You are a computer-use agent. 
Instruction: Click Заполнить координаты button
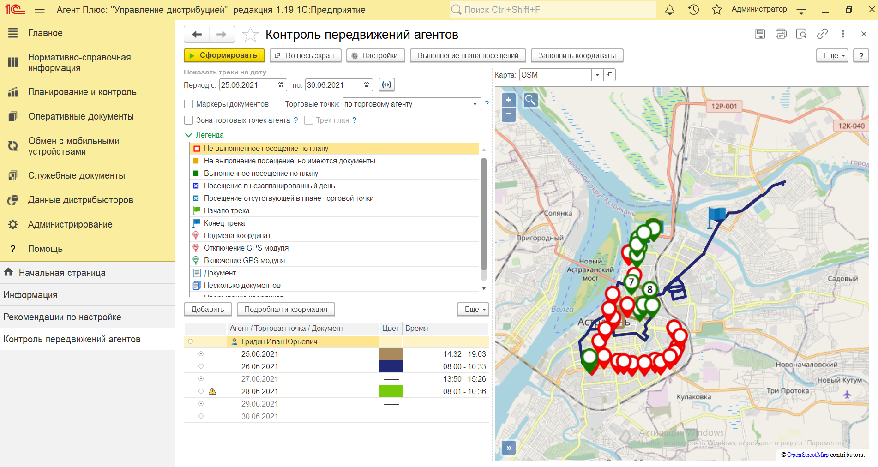(x=577, y=56)
